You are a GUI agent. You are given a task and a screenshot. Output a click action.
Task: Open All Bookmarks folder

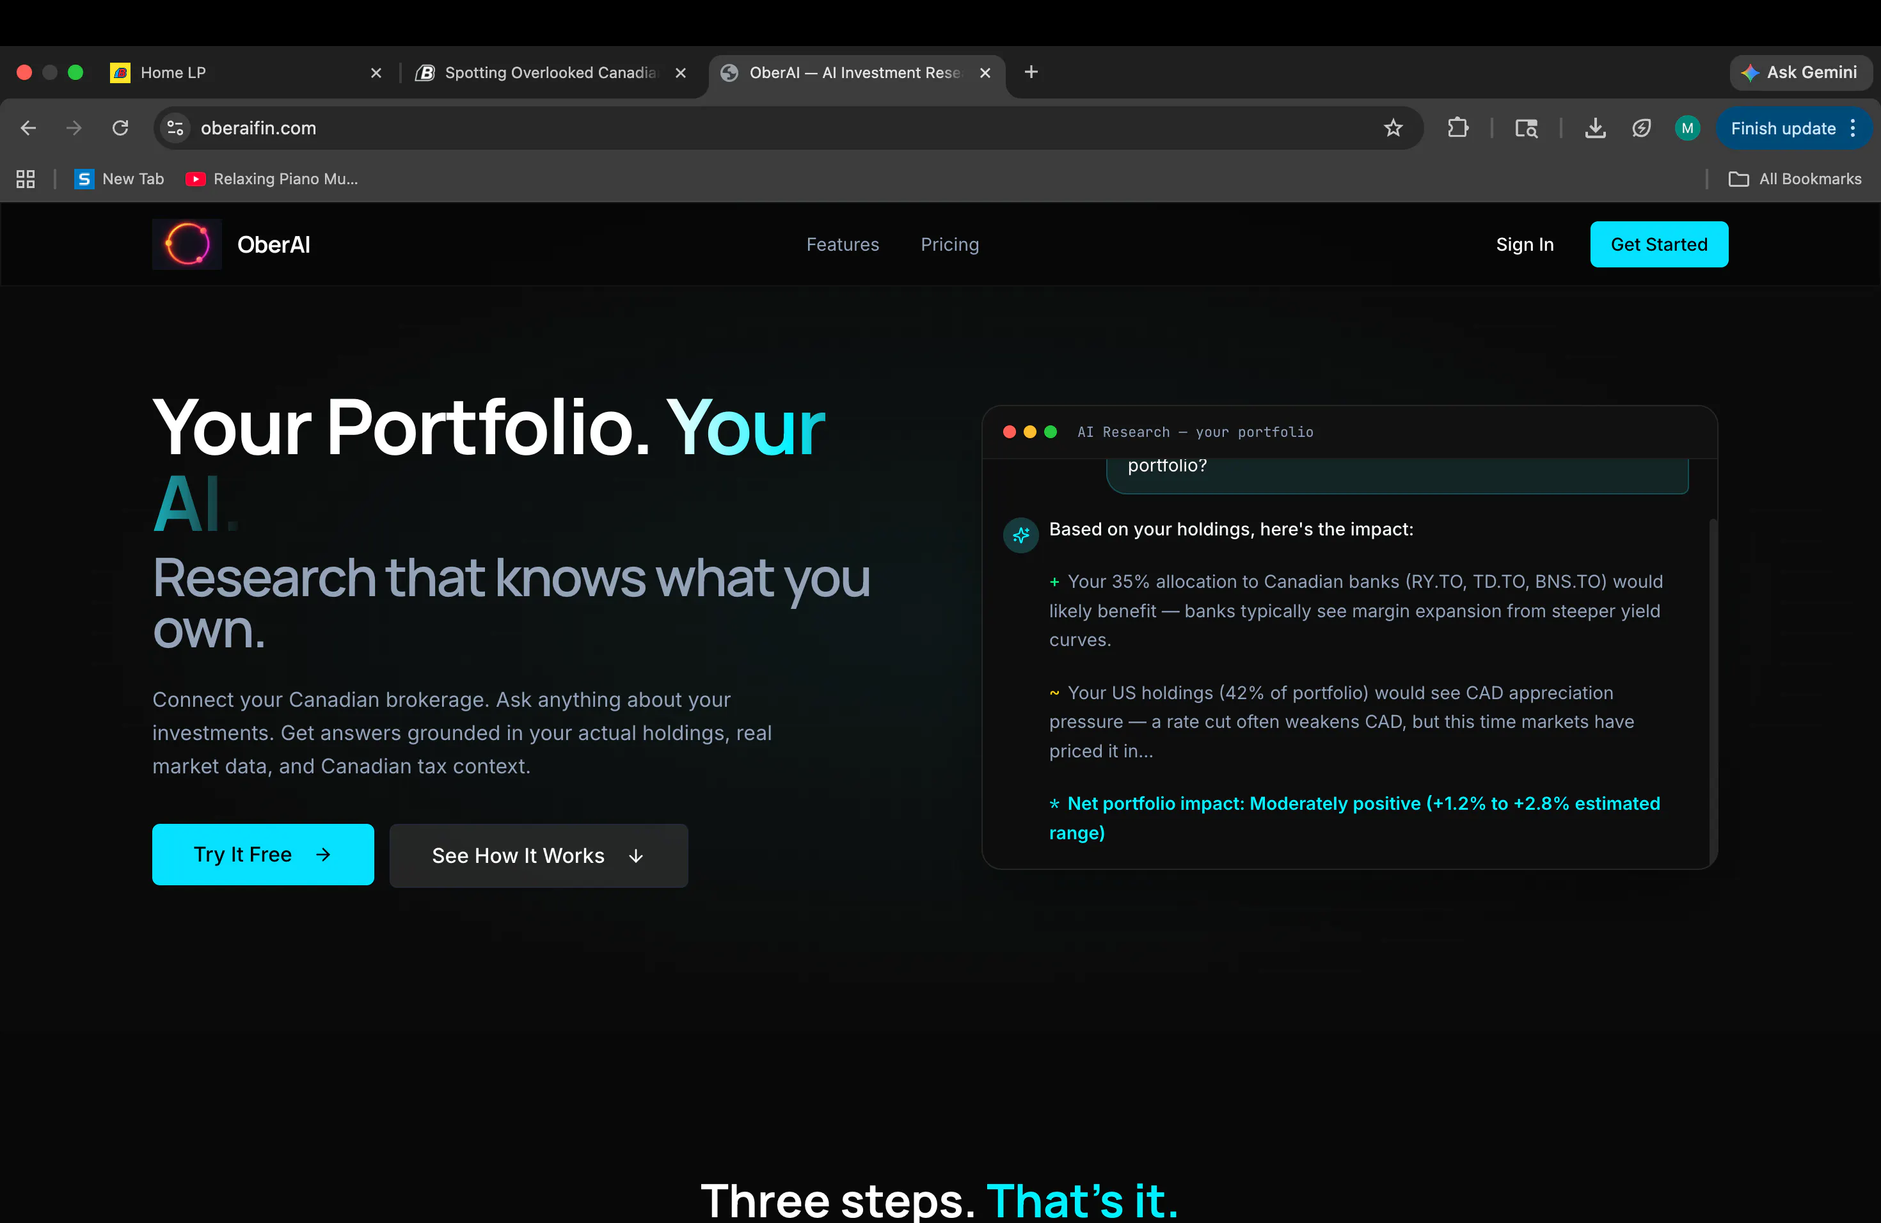coord(1795,179)
